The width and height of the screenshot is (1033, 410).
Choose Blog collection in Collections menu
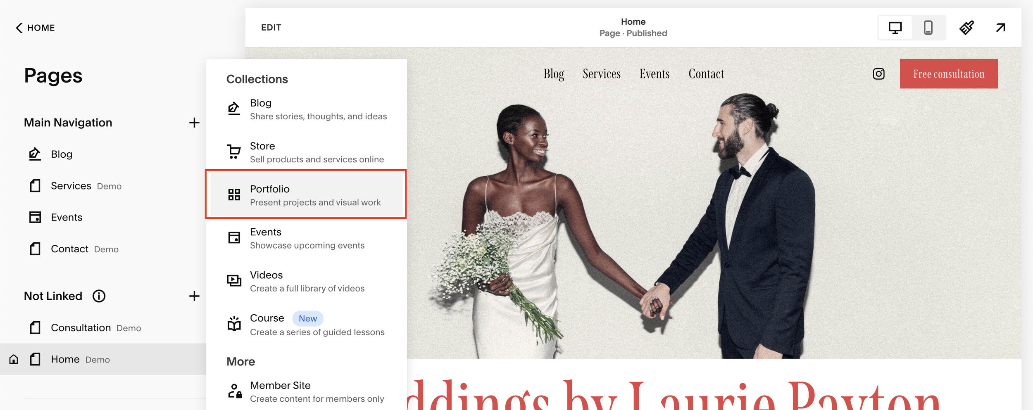coord(306,109)
